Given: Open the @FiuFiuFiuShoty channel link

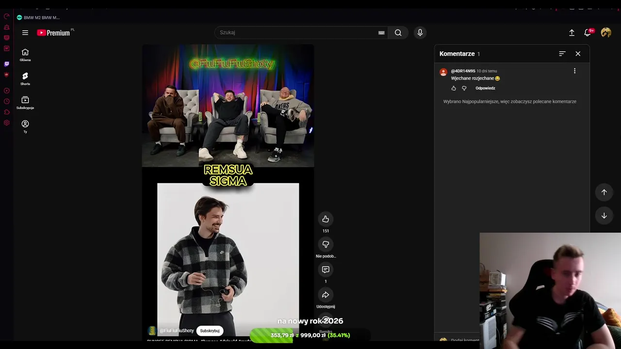Looking at the screenshot, I should tap(177, 331).
